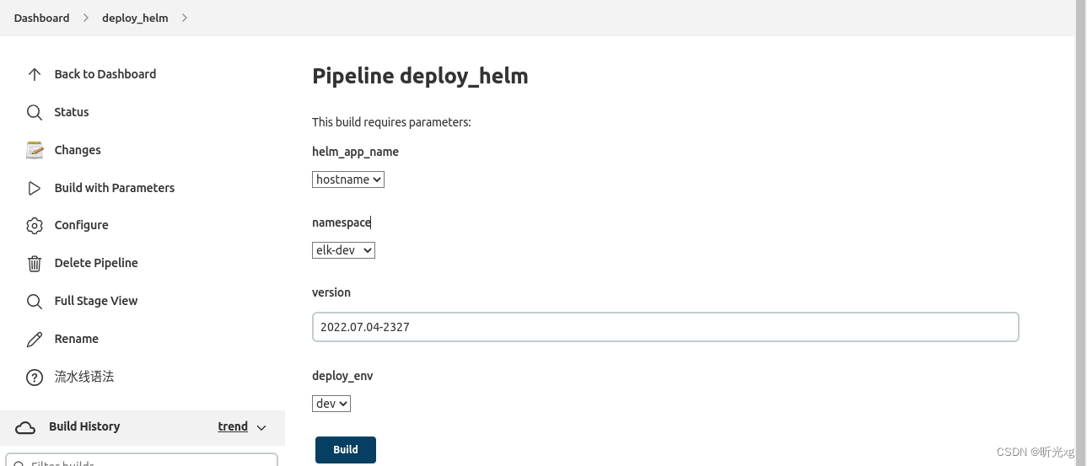This screenshot has height=466, width=1087.
Task: Open the helm_app_name dropdown
Action: [348, 179]
